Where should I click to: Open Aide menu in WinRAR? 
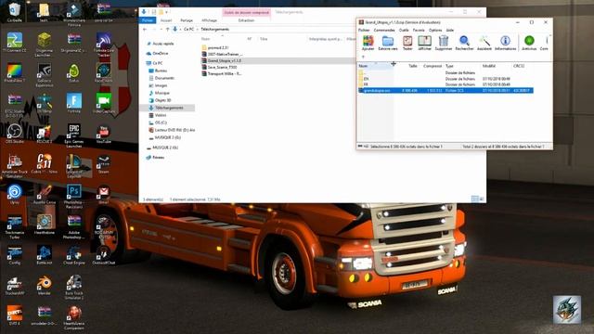tap(449, 30)
